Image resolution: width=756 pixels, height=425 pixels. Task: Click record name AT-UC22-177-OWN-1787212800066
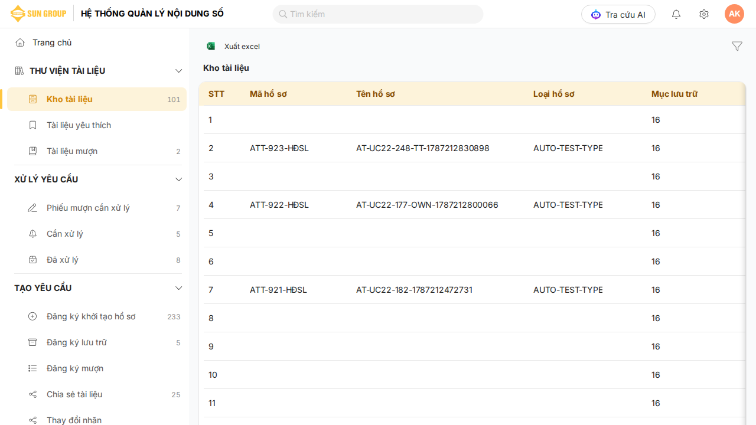point(427,205)
